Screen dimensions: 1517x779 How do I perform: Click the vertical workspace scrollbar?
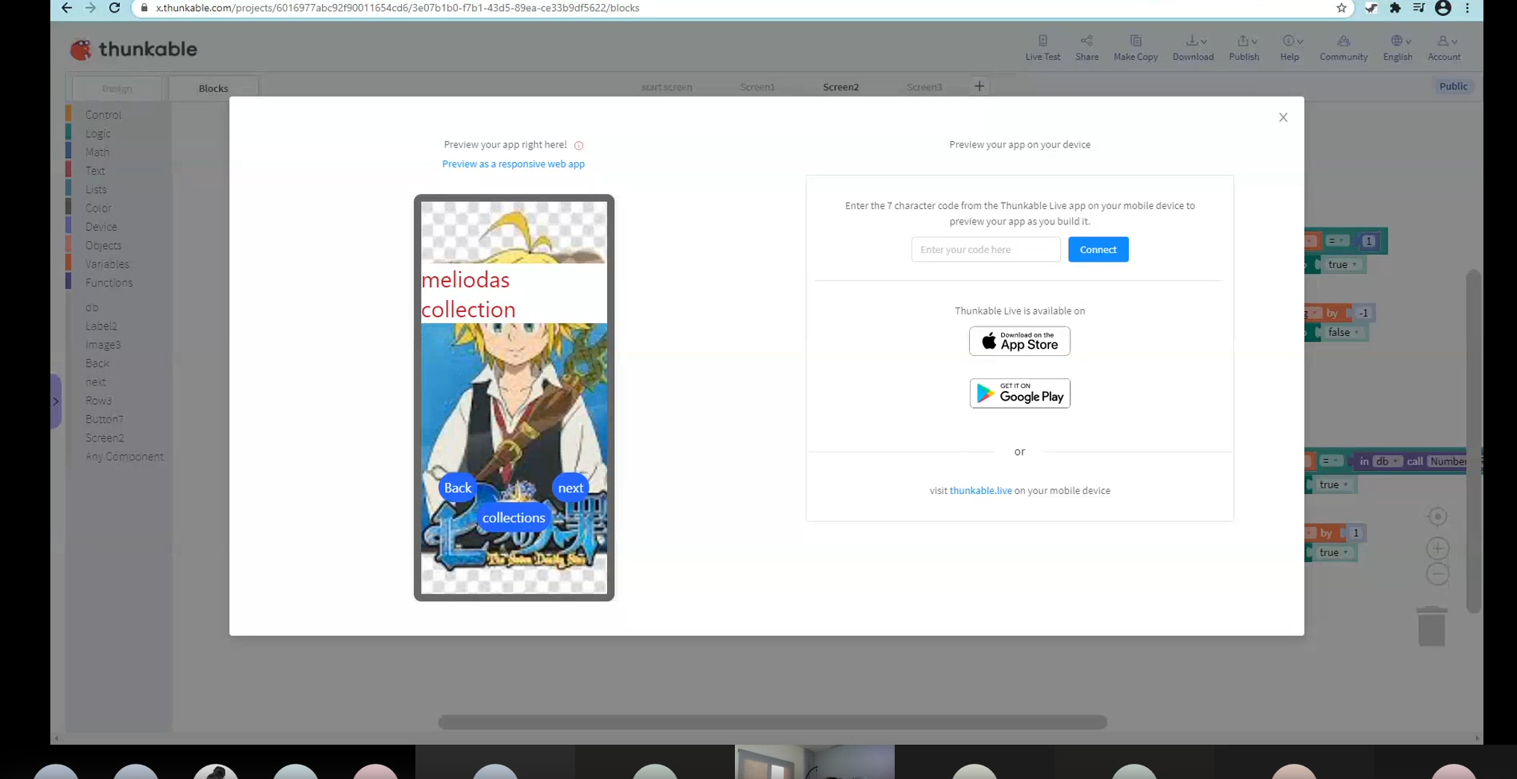pyautogui.click(x=1474, y=441)
